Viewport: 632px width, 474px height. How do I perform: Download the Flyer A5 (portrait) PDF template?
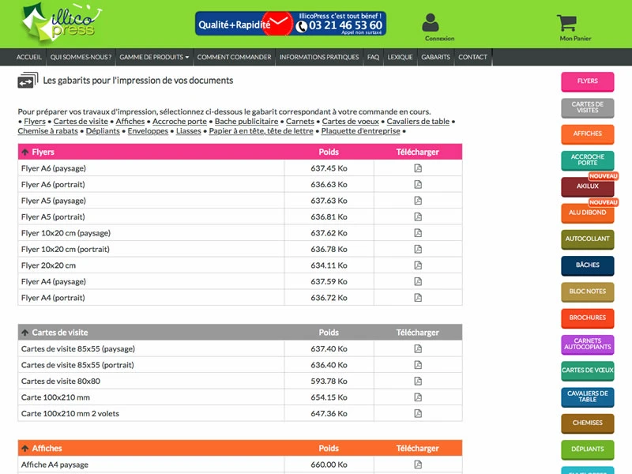pyautogui.click(x=418, y=216)
